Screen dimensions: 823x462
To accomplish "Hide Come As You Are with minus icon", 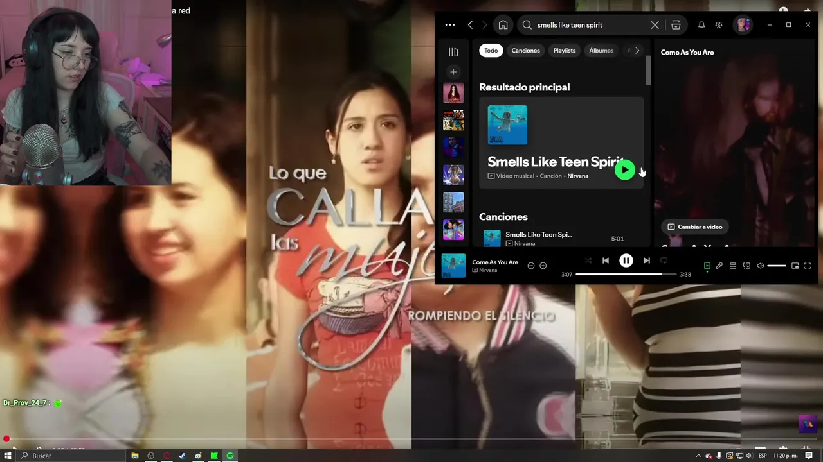I will (531, 266).
